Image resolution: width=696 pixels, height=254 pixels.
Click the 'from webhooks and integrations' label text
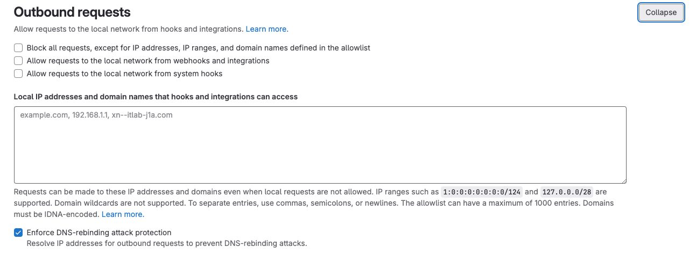148,61
